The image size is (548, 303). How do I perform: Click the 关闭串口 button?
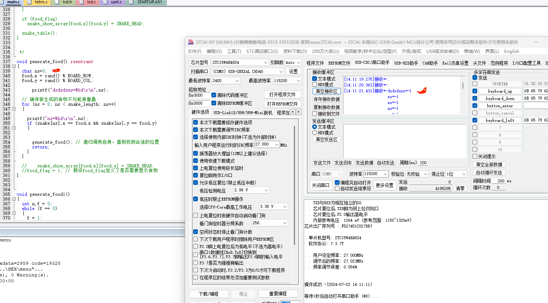(x=321, y=185)
